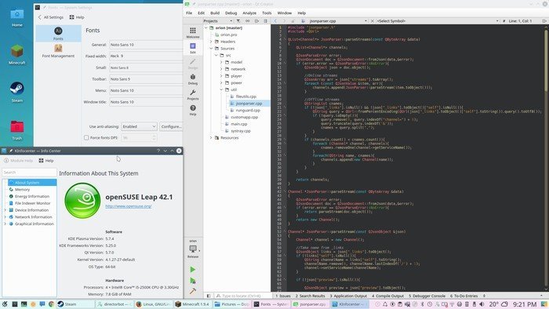Launch Steam desktop icon
The width and height of the screenshot is (549, 309).
pos(16,92)
